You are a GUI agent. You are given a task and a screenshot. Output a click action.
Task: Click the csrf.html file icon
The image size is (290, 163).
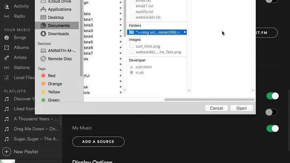point(131,67)
